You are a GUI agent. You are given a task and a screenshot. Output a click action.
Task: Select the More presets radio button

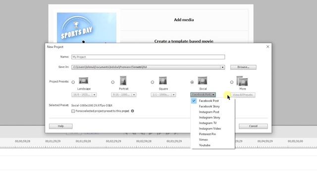click(x=232, y=82)
